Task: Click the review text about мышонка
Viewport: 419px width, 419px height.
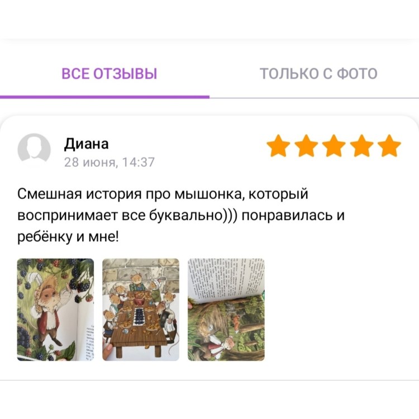Action: tap(180, 216)
